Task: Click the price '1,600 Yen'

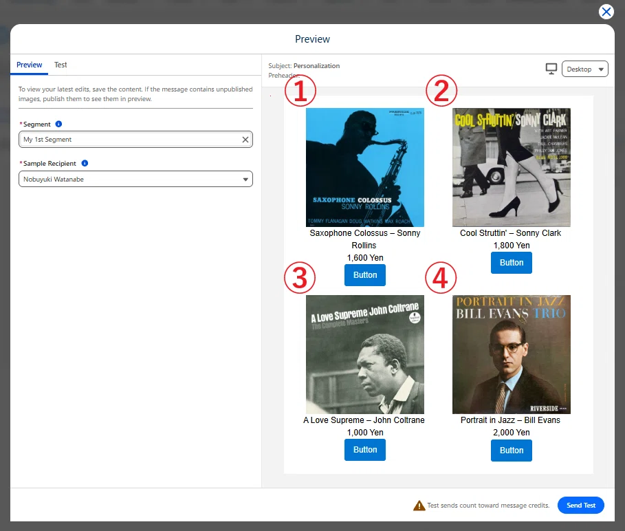Action: [x=364, y=258]
